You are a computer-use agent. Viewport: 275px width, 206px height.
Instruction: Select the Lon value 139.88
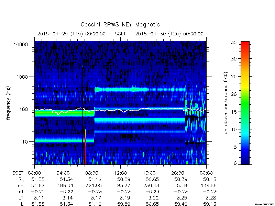208,185
